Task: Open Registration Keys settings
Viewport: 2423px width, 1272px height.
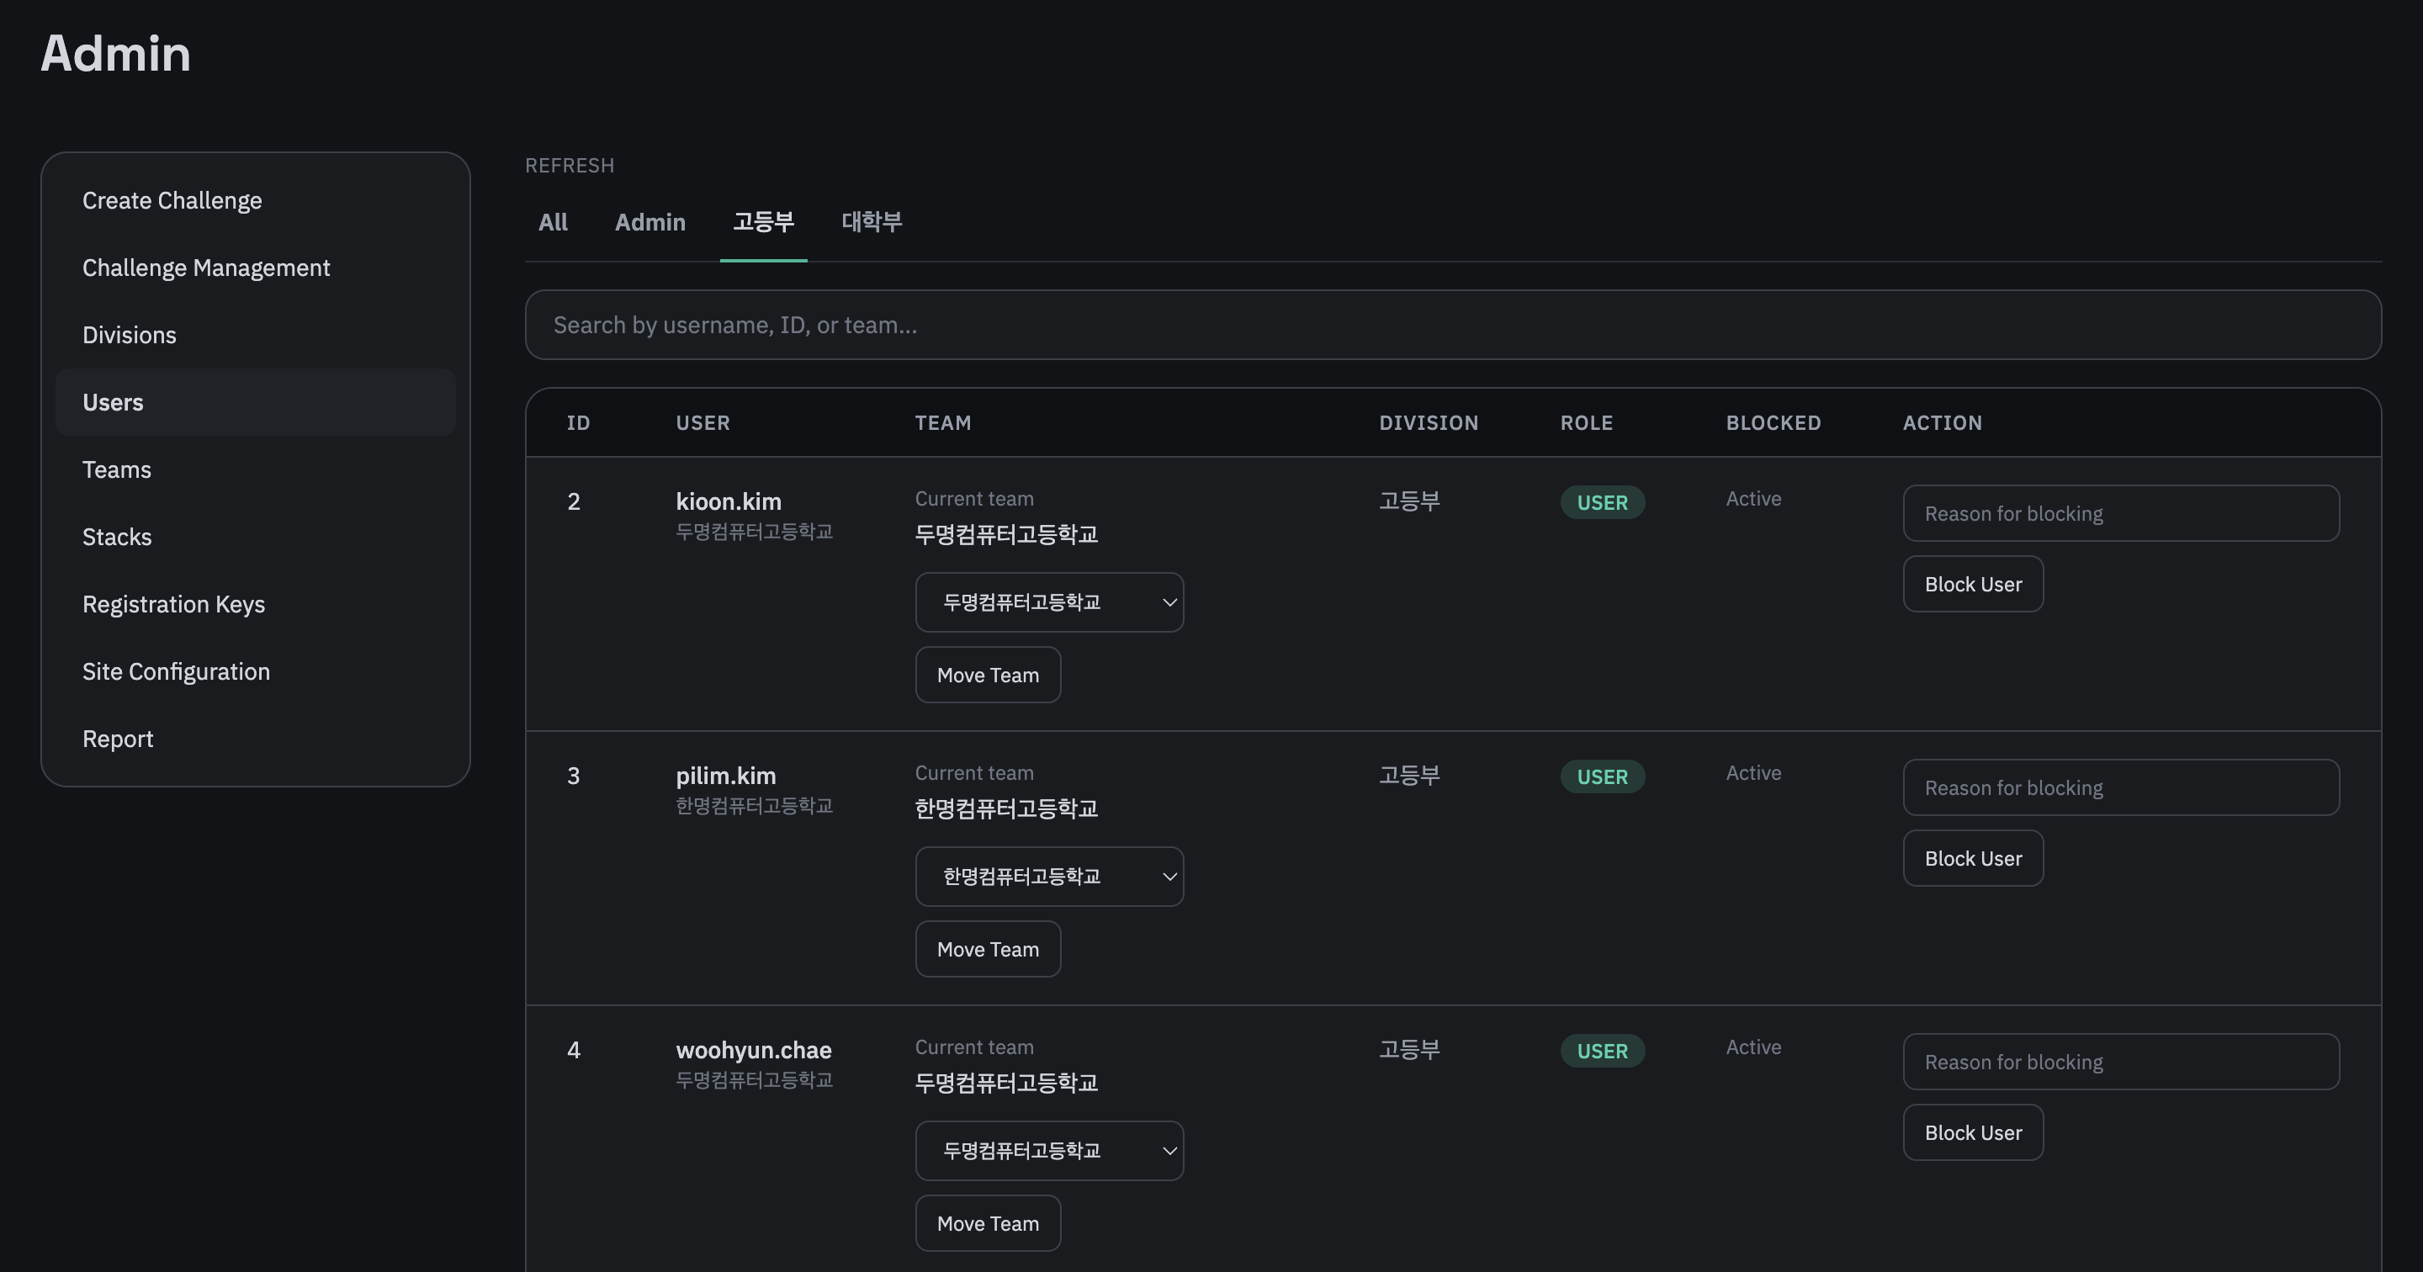Action: (173, 603)
